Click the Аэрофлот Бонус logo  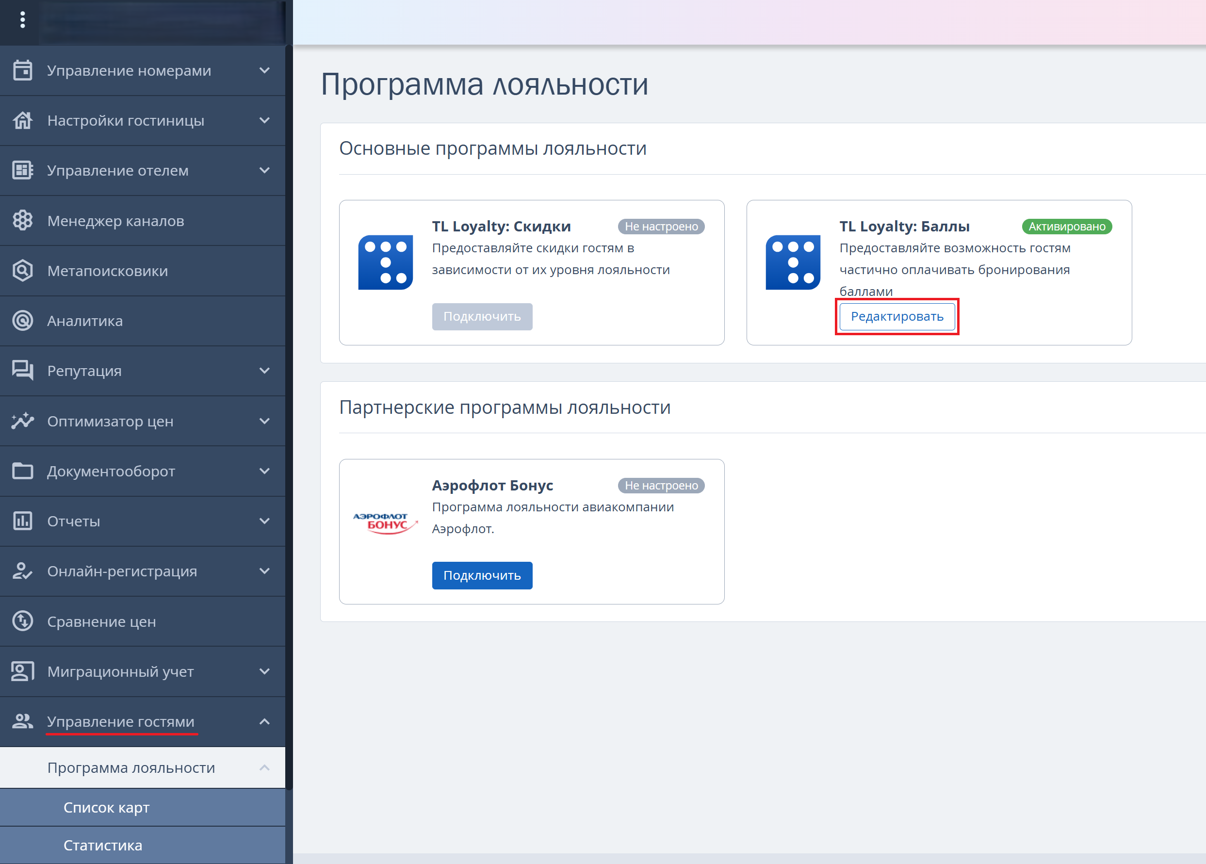(x=386, y=523)
